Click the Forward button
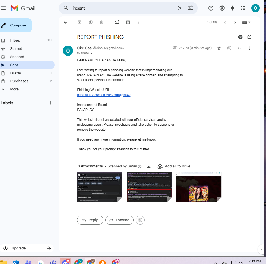This screenshot has width=266, height=264. pyautogui.click(x=119, y=220)
